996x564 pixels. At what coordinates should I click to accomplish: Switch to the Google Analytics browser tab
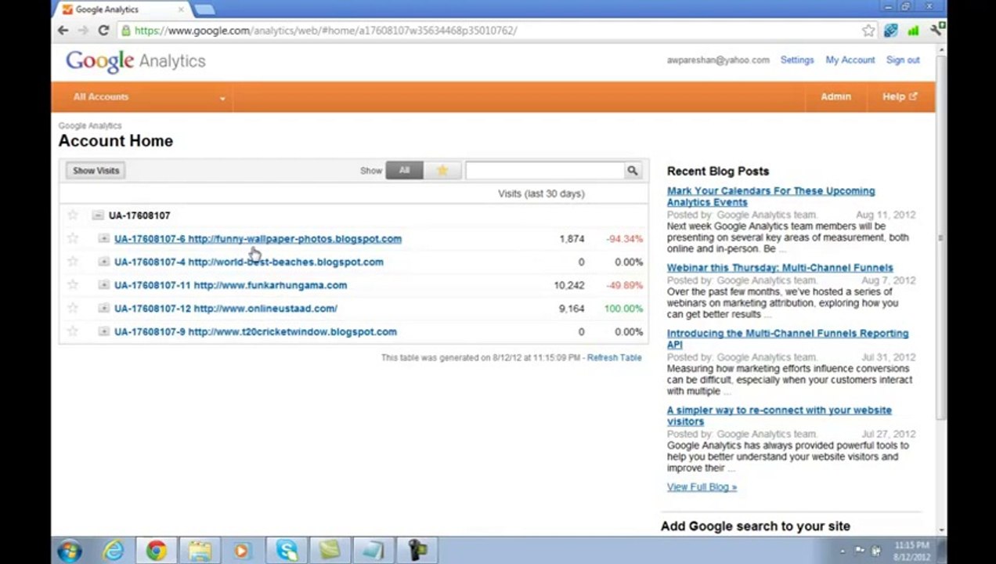point(124,9)
